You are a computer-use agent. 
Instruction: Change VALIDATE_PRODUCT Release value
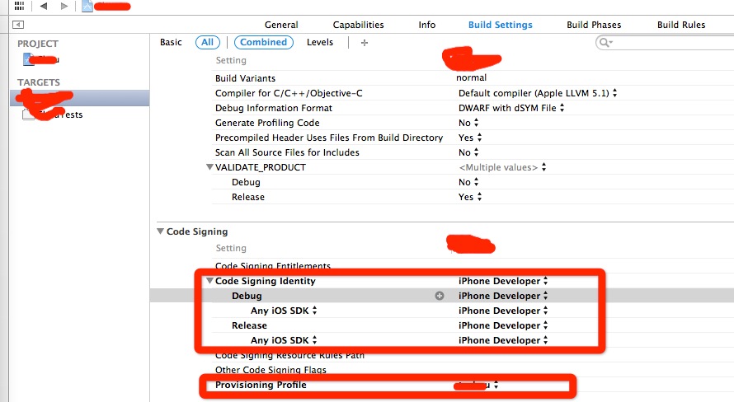click(x=470, y=197)
